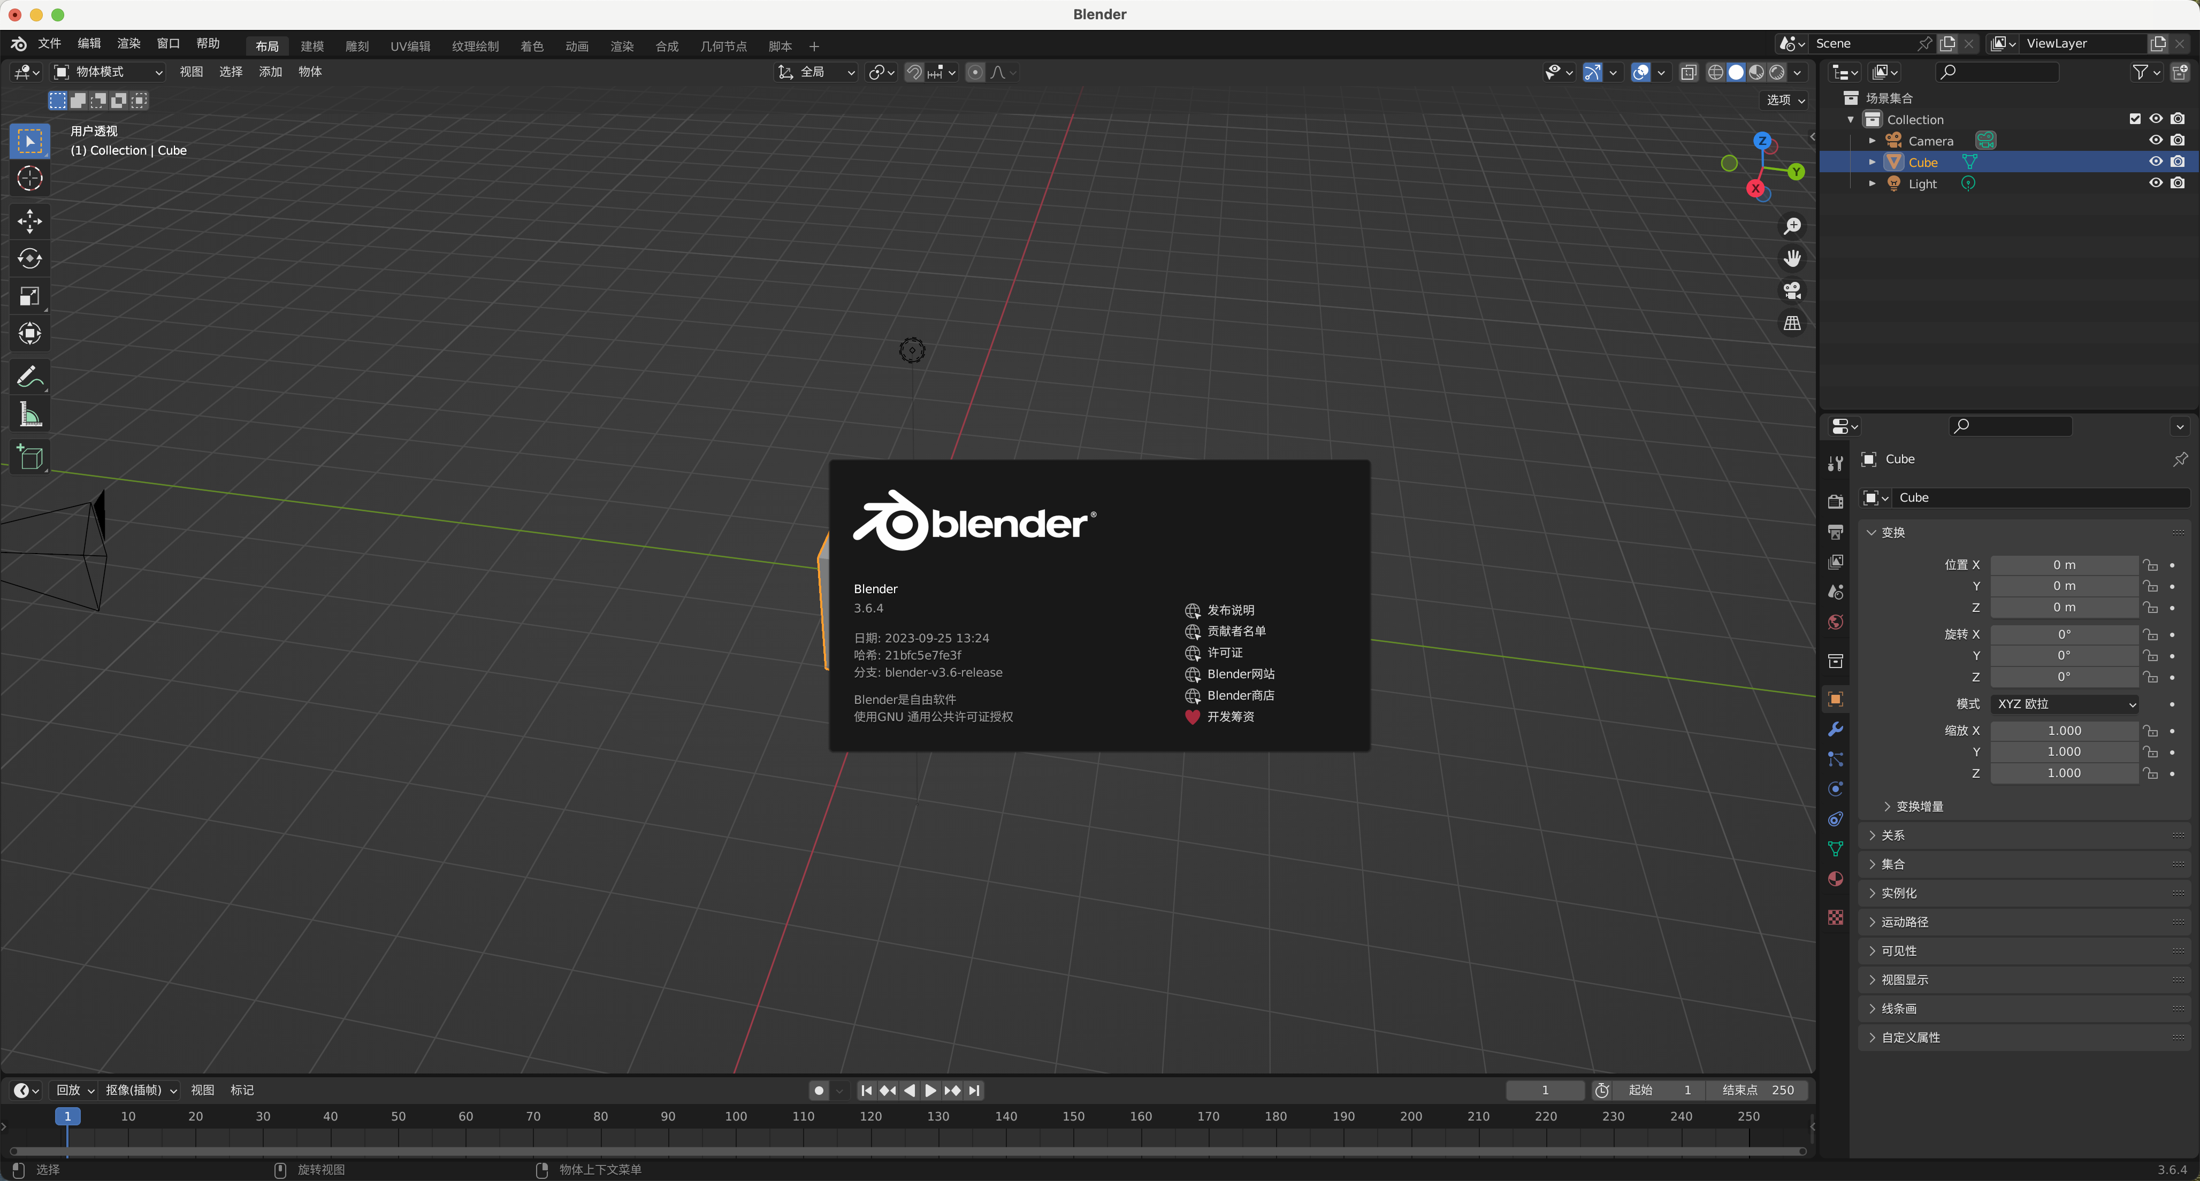Open the Modifiers wrench properties tab

[1835, 729]
